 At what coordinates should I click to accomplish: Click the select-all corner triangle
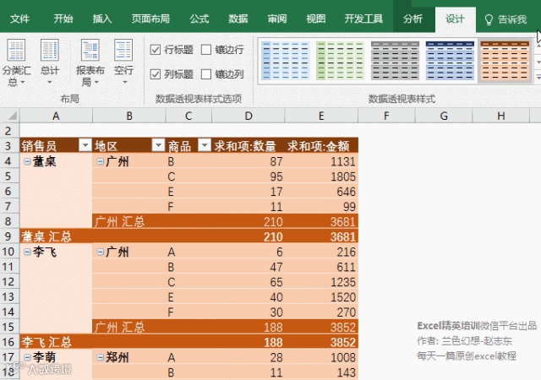coord(11,116)
